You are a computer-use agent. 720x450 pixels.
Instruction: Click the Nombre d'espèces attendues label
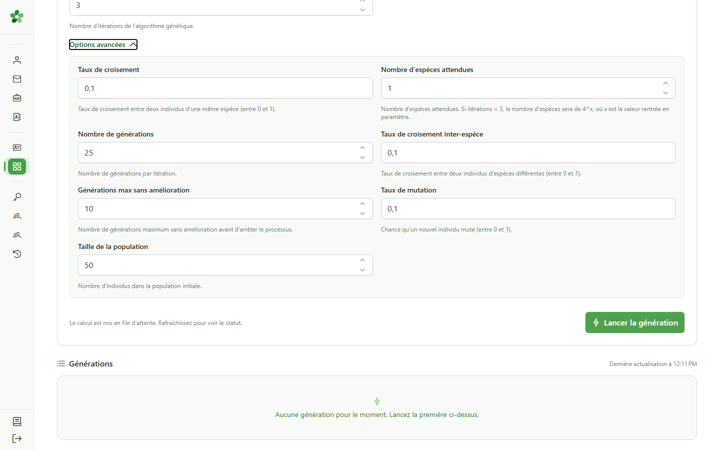coord(427,69)
